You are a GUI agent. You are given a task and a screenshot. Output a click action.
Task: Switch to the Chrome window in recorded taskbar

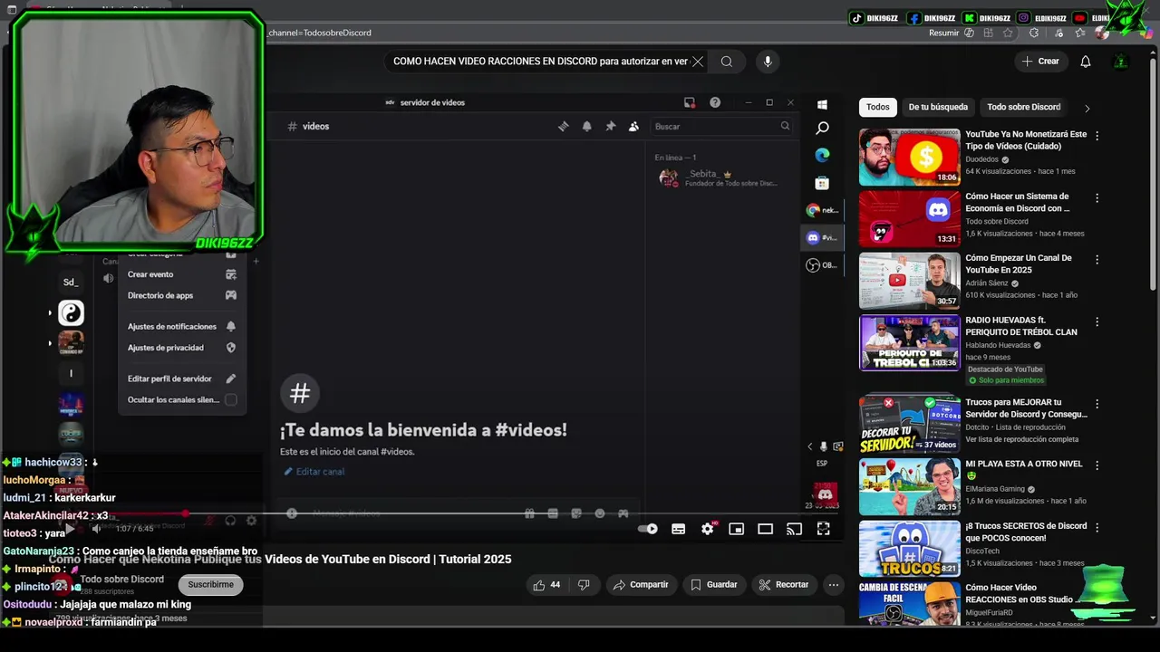click(822, 210)
